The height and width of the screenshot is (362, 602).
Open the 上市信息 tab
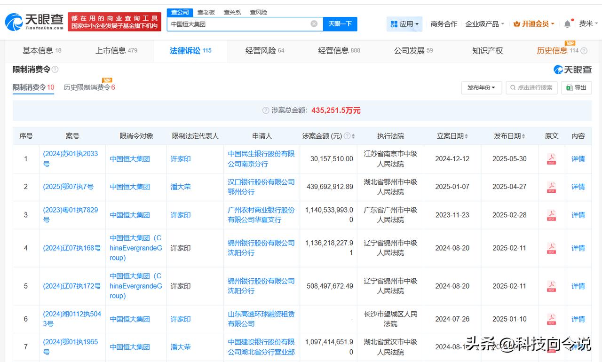tap(117, 51)
